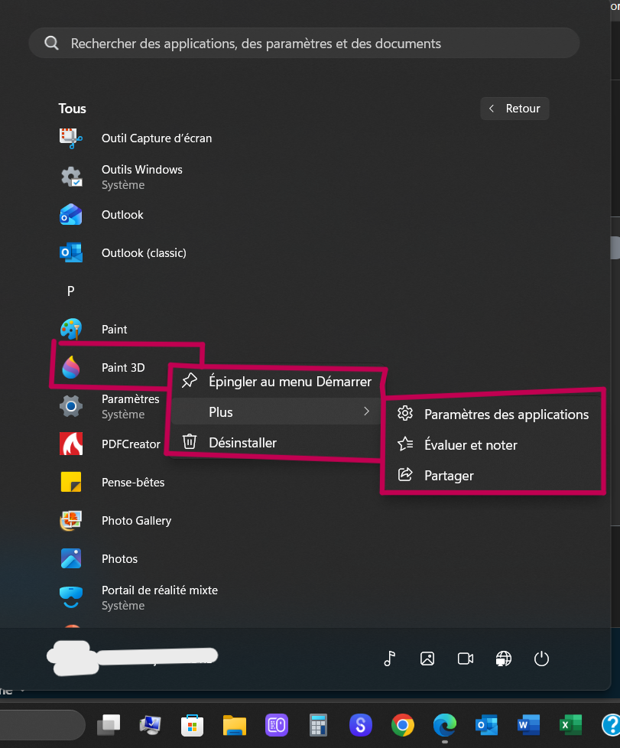Select Épingler au menu Démarrer
This screenshot has width=620, height=748.
tap(276, 382)
